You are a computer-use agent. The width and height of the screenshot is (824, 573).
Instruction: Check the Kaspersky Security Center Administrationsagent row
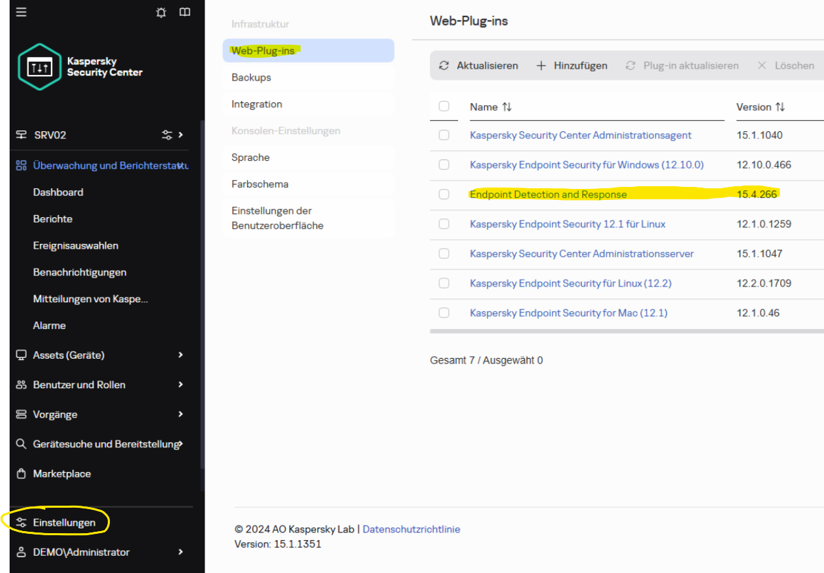444,135
